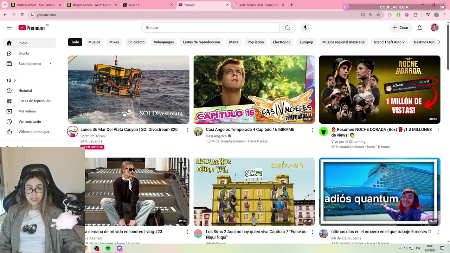Open options for the crucero video

(x=438, y=232)
